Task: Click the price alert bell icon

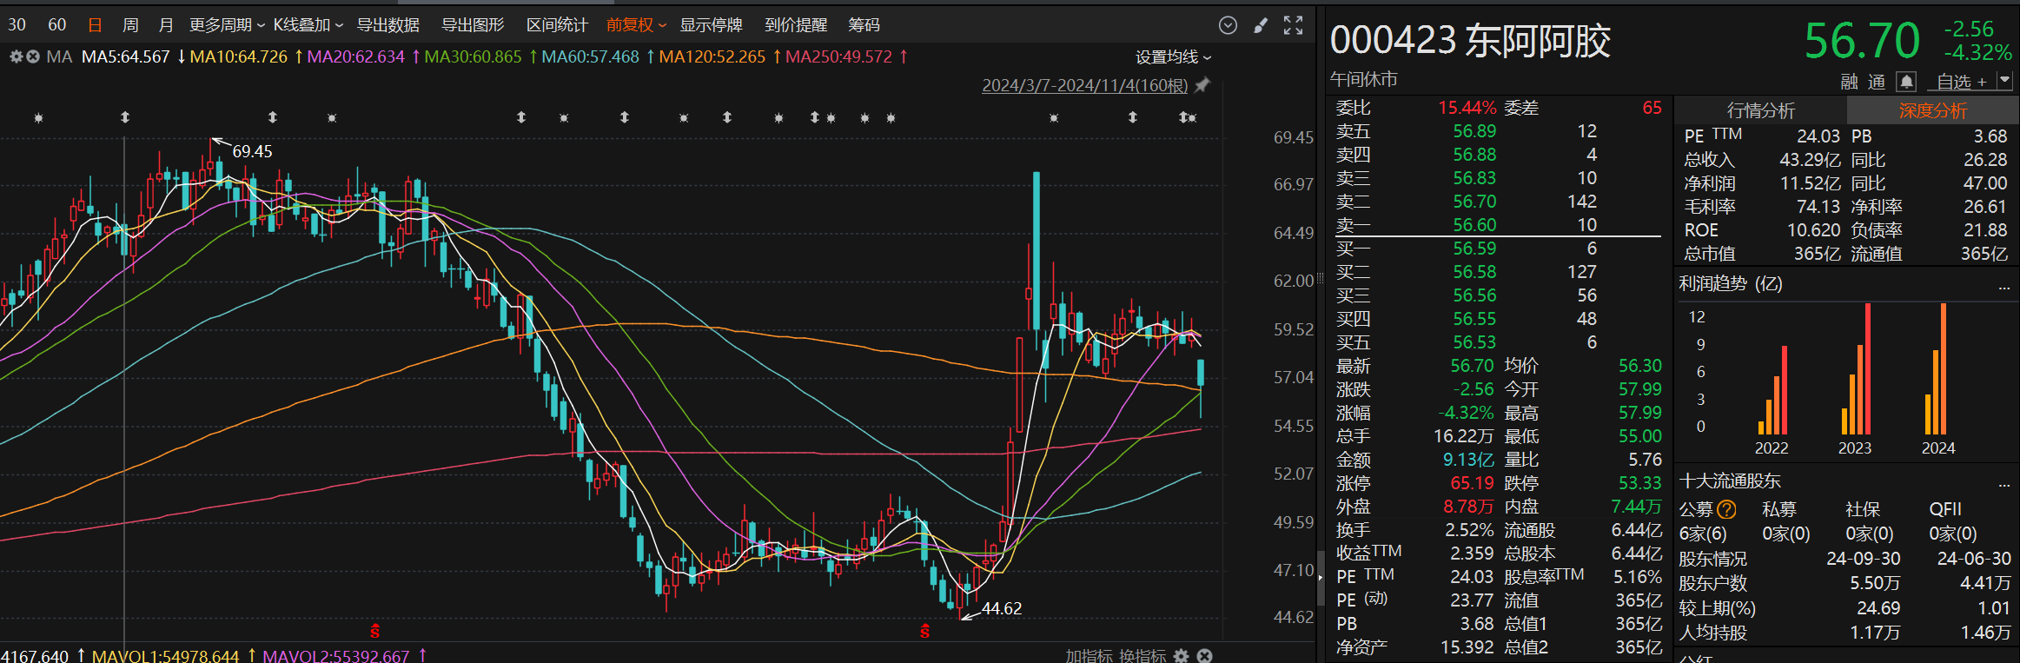Action: (x=1906, y=82)
